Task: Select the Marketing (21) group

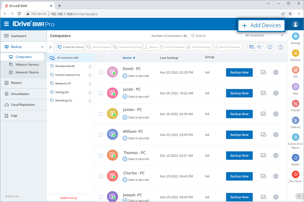Action: coord(64,100)
